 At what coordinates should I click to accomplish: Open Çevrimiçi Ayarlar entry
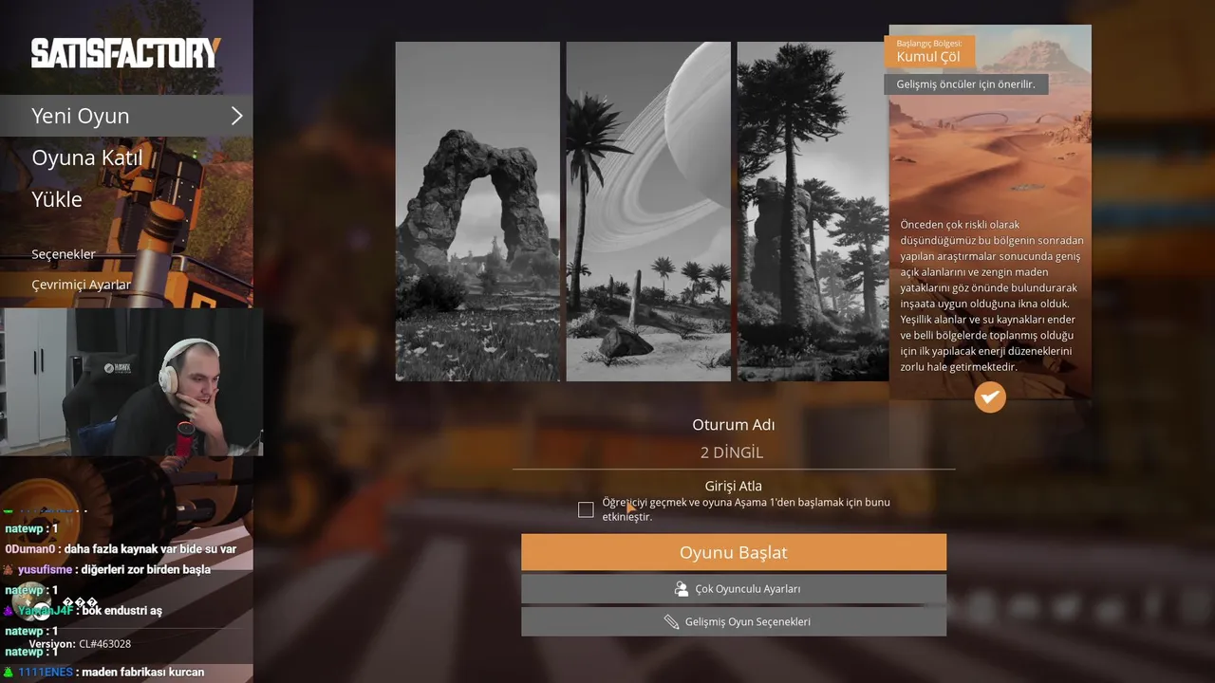click(82, 285)
